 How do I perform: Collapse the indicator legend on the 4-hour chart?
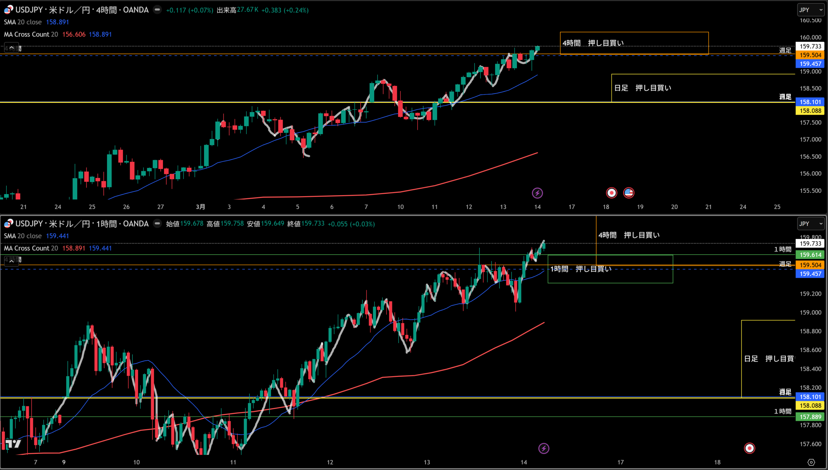[12, 48]
